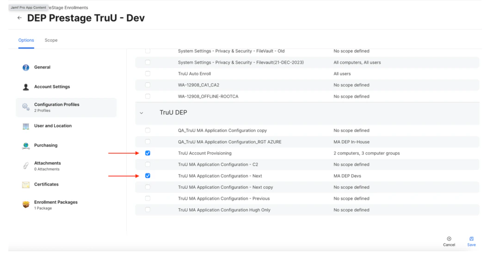Click the Save button label
This screenshot has height=254, width=493.
(471, 245)
